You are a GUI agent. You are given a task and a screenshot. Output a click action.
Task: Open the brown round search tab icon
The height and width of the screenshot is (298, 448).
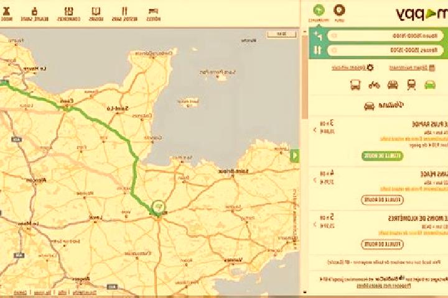coord(339,11)
